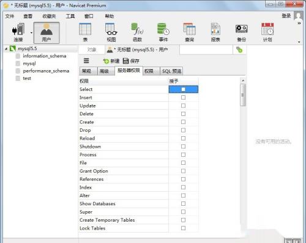Expand the toolbar overflow chevron at the top right

pos(299,23)
